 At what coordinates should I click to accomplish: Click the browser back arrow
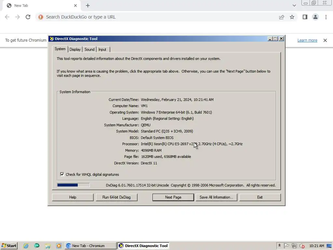[x=7, y=17]
